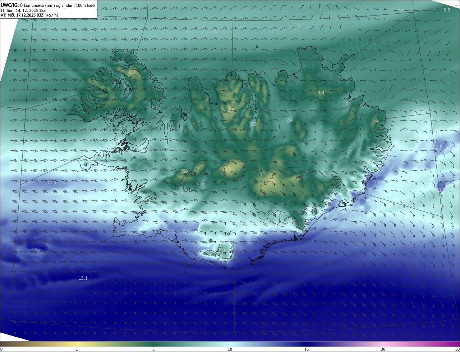Click the 15.1 value over the southern ocean
This screenshot has height=352, width=460.
tap(83, 278)
